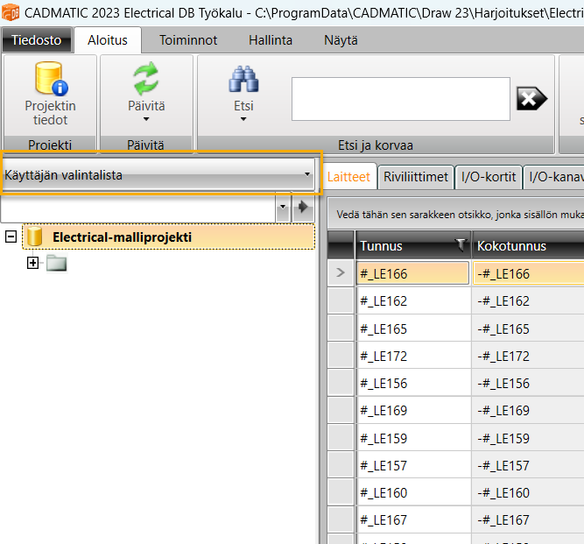Expand the folder node with plus sign
The height and width of the screenshot is (544, 584).
pos(33,263)
